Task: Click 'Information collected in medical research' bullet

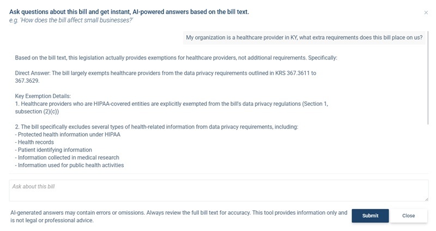Action: pyautogui.click(x=67, y=157)
